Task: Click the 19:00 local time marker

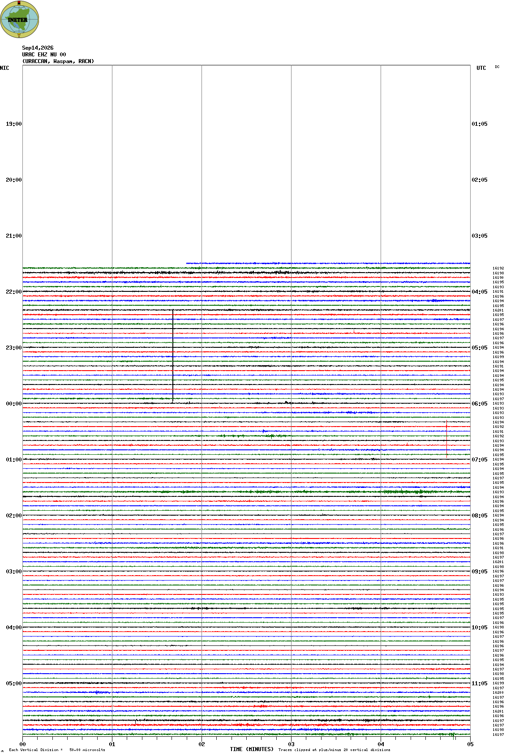Action: [x=13, y=124]
